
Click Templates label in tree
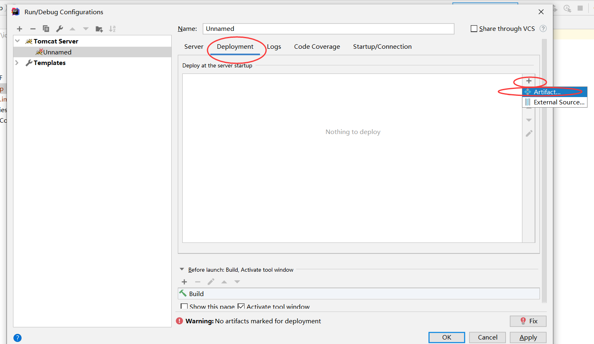pyautogui.click(x=50, y=63)
